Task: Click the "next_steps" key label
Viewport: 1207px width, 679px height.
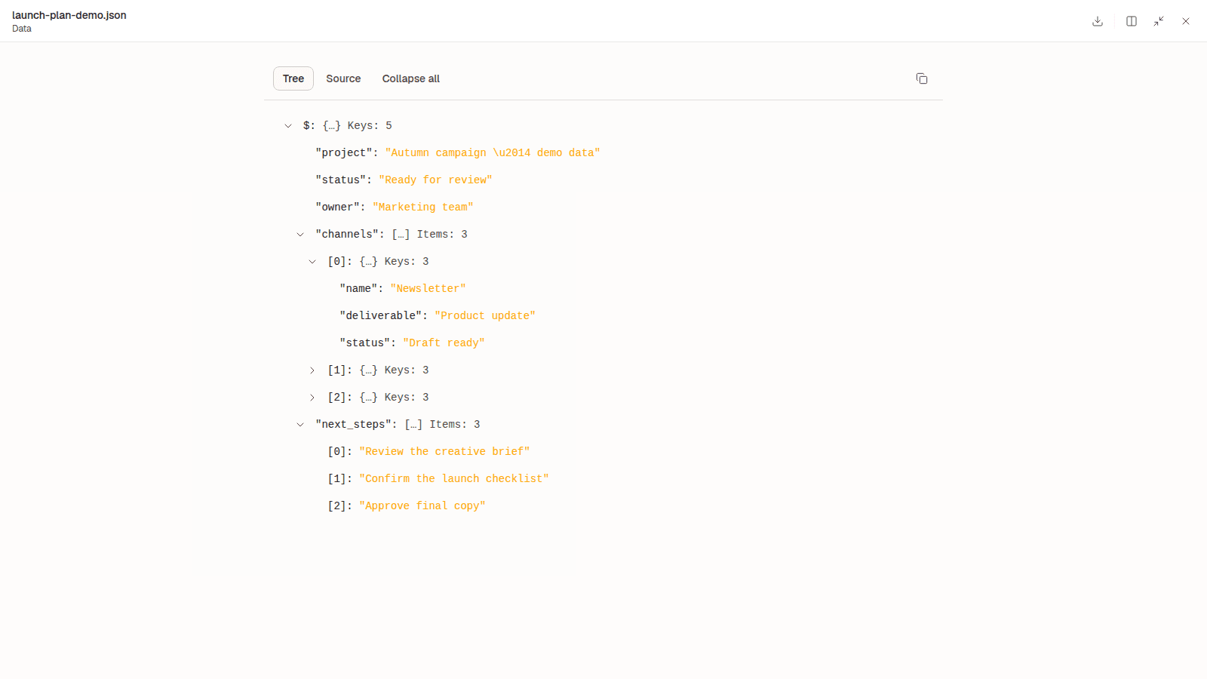Action: (353, 424)
